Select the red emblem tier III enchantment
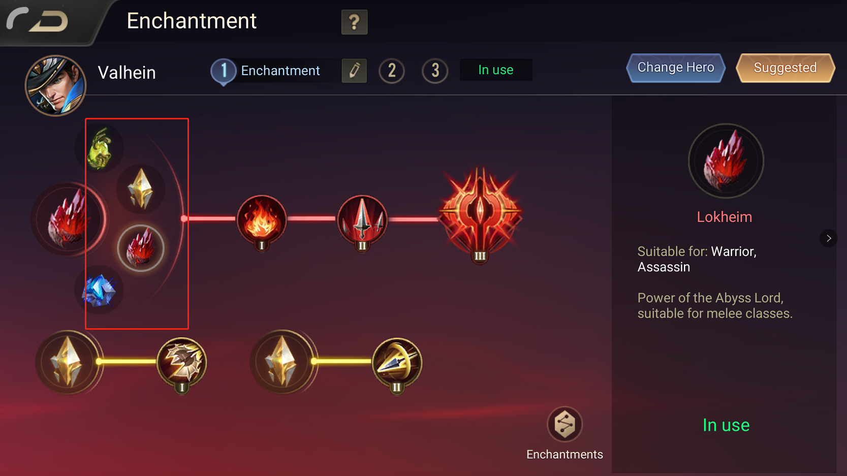The height and width of the screenshot is (476, 847). 480,214
